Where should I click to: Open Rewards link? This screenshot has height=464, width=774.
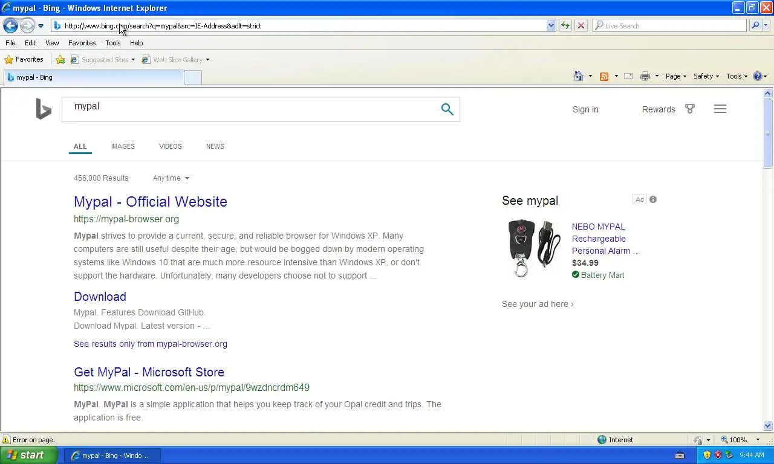[659, 109]
